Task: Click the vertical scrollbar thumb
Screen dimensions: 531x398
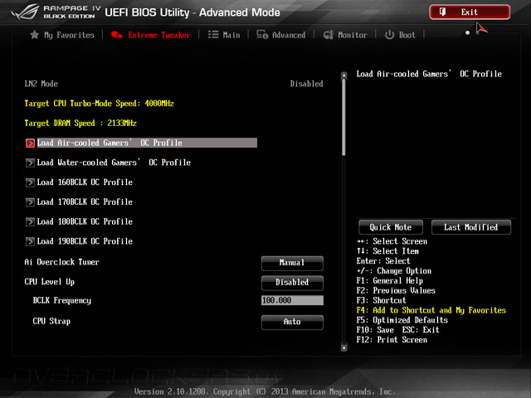Action: (344, 117)
